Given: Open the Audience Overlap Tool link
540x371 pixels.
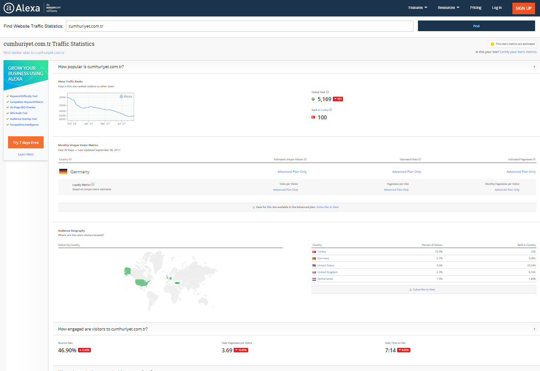Looking at the screenshot, I should click(x=23, y=119).
